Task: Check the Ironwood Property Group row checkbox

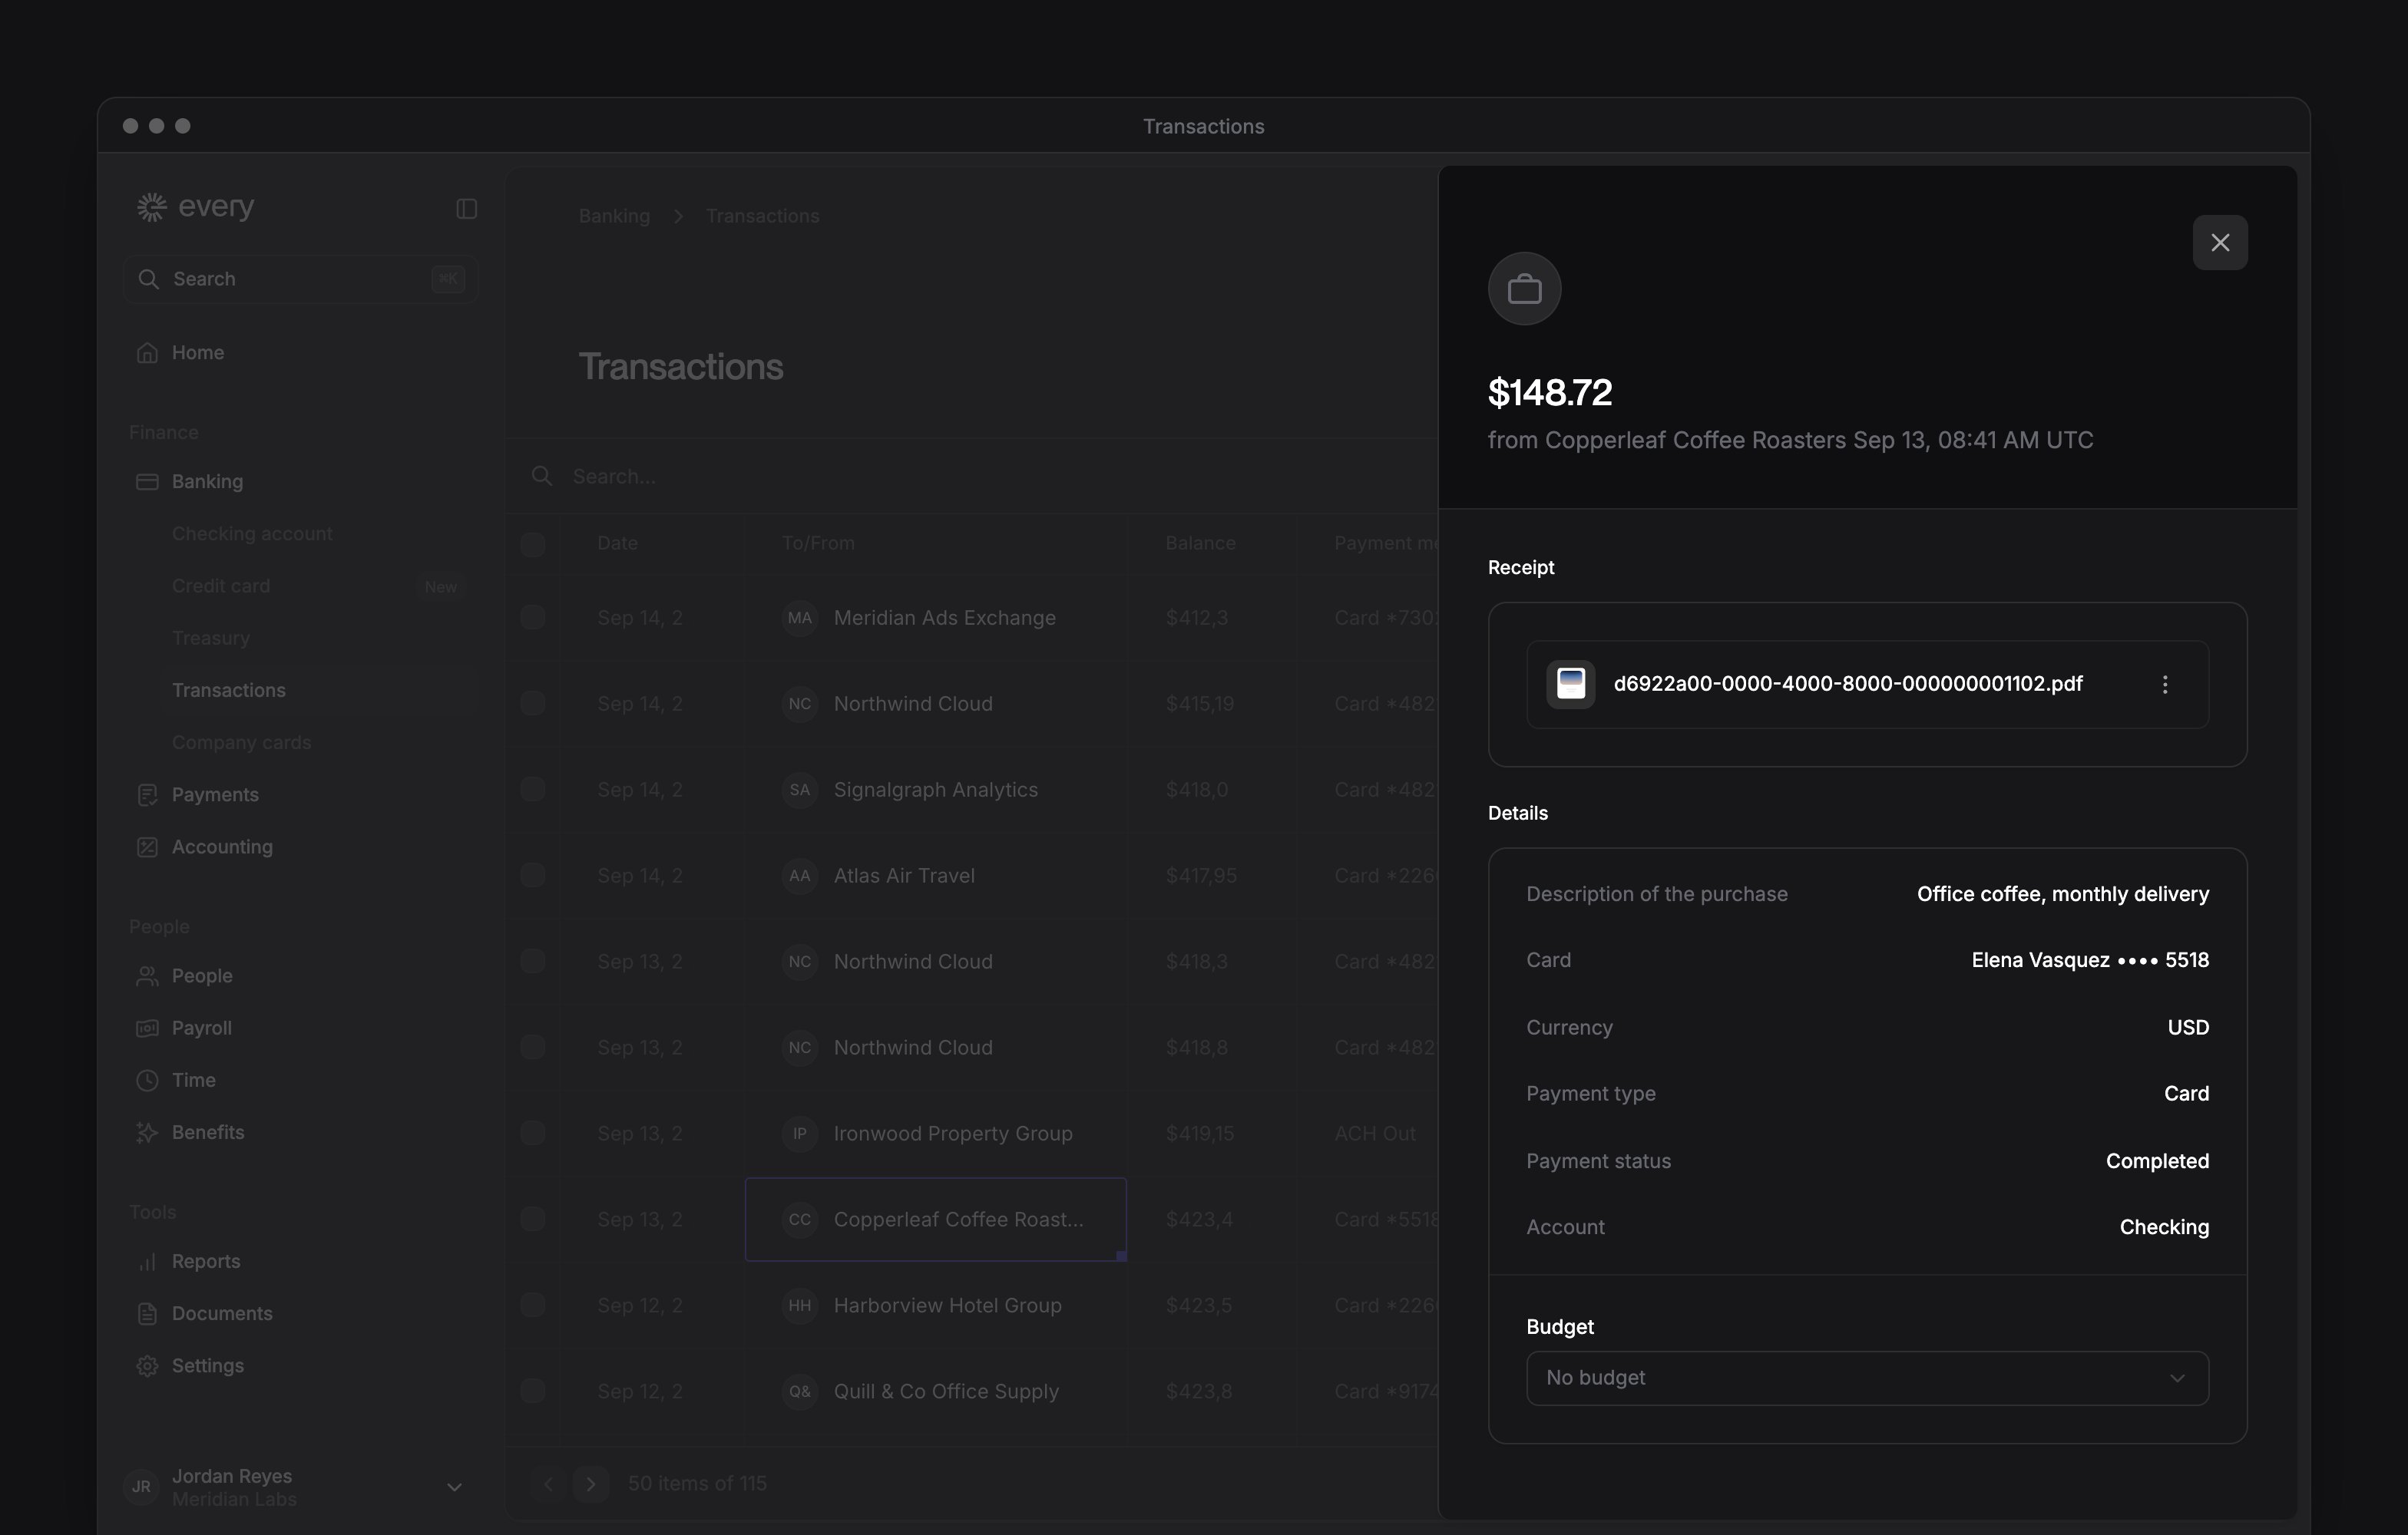Action: tap(533, 1134)
